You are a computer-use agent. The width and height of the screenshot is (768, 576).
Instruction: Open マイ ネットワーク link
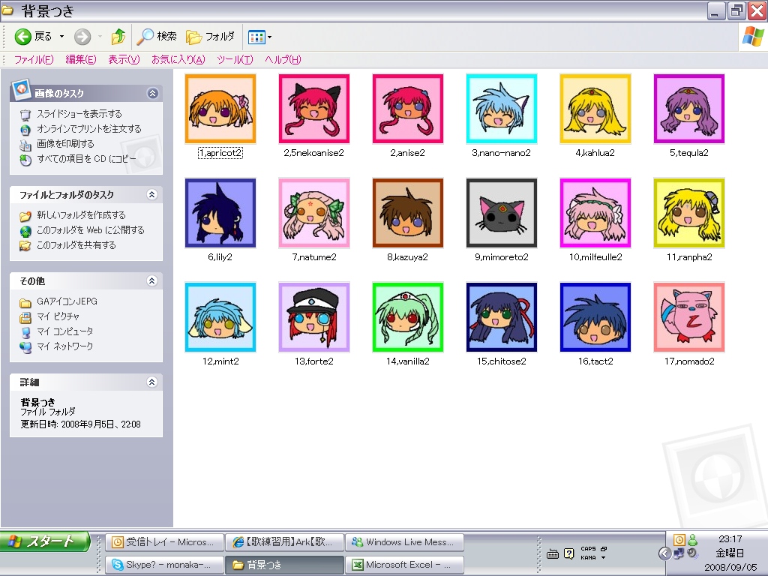pos(64,346)
